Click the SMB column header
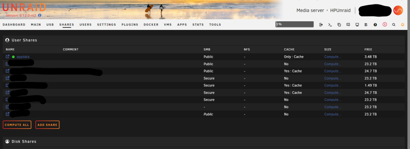The height and width of the screenshot is (149, 410). point(207,49)
